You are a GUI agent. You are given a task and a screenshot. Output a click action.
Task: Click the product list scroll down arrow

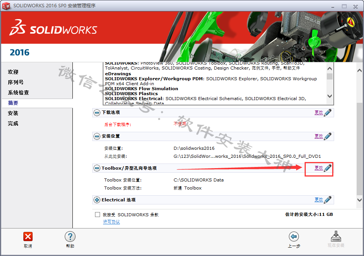pos(330,96)
